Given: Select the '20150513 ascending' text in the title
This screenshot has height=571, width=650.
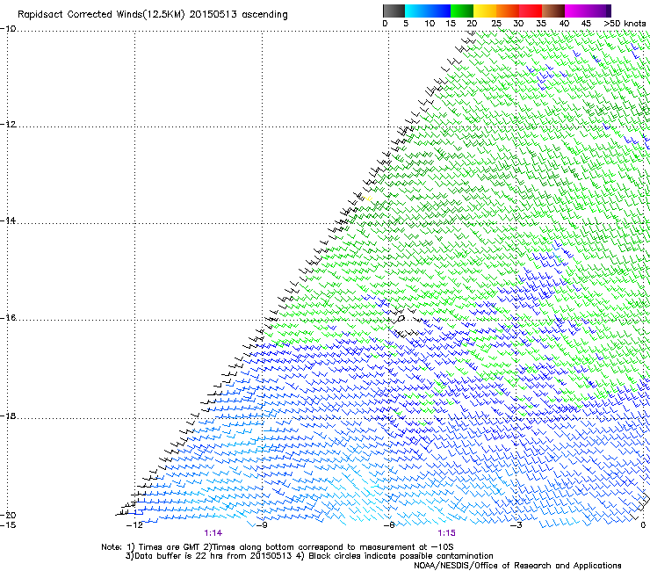Looking at the screenshot, I should pos(238,15).
